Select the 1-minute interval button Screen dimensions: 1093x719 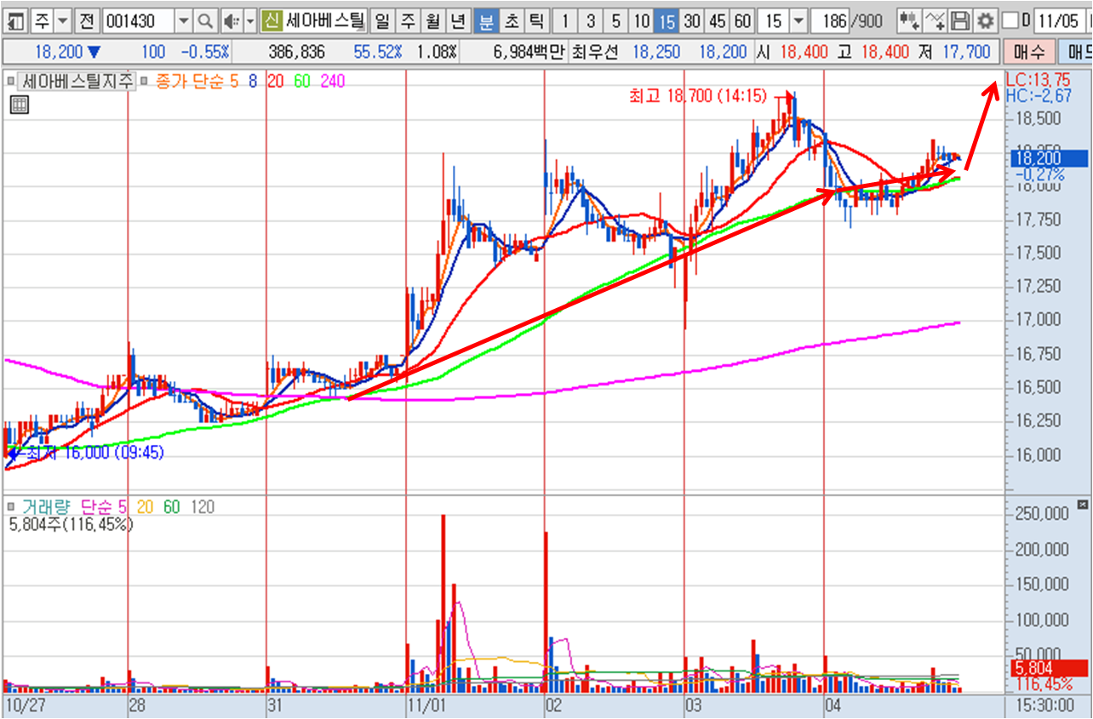point(565,20)
